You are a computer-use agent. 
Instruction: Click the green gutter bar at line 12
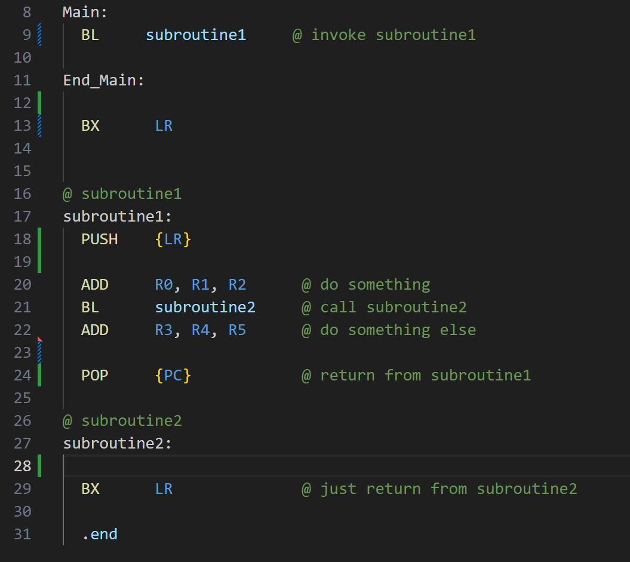click(39, 103)
